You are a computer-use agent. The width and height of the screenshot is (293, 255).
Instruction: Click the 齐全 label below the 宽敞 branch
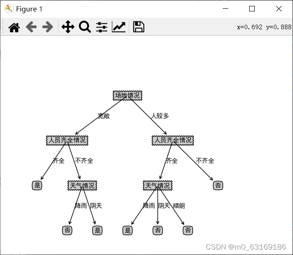[58, 161]
